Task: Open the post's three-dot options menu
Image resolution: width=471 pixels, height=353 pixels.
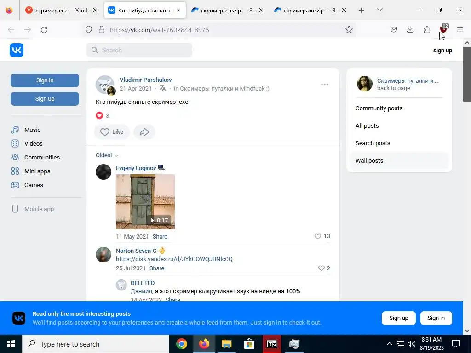Action: 324,85
